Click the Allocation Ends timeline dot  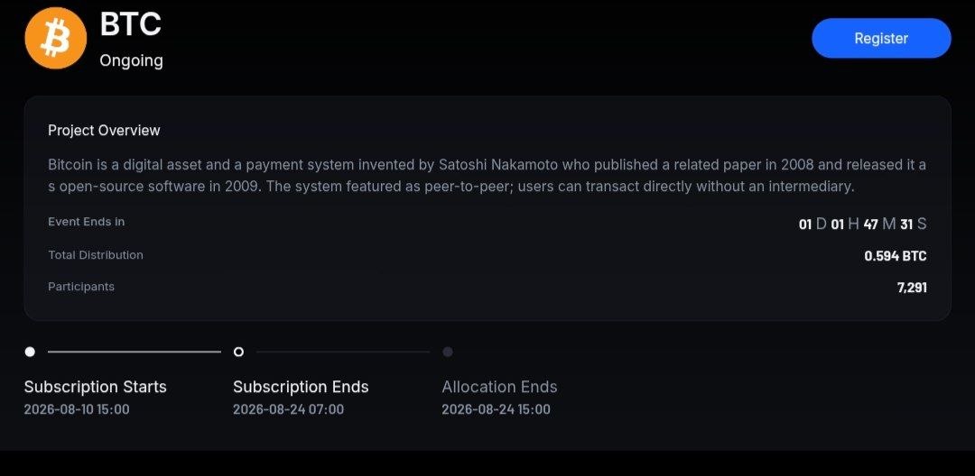pyautogui.click(x=448, y=352)
